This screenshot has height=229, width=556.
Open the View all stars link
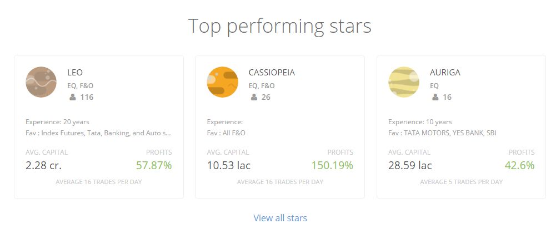click(x=280, y=218)
